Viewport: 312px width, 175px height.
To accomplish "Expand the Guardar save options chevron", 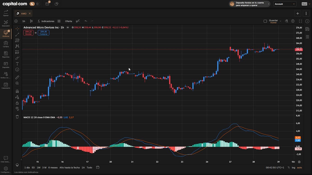I will (281, 21).
